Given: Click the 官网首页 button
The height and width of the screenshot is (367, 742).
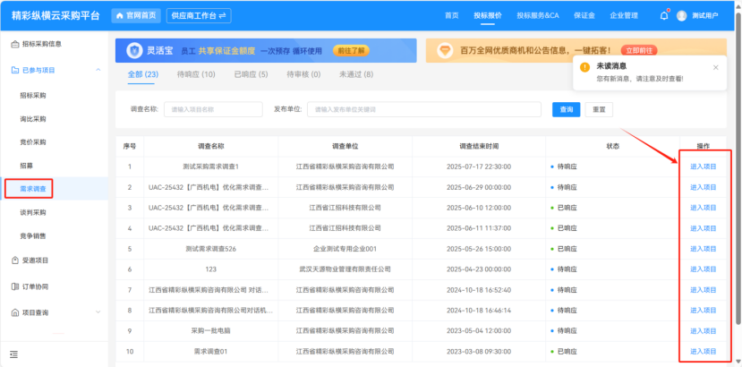Looking at the screenshot, I should (136, 15).
